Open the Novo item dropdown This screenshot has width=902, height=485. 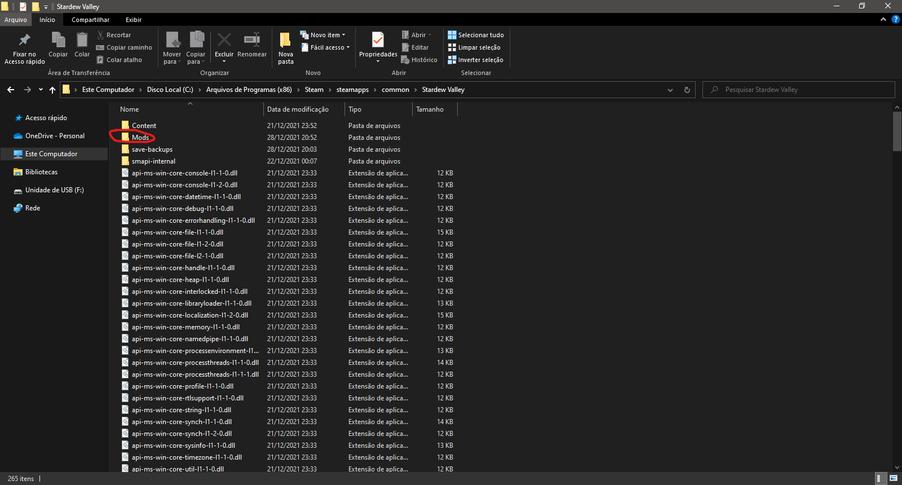click(323, 35)
